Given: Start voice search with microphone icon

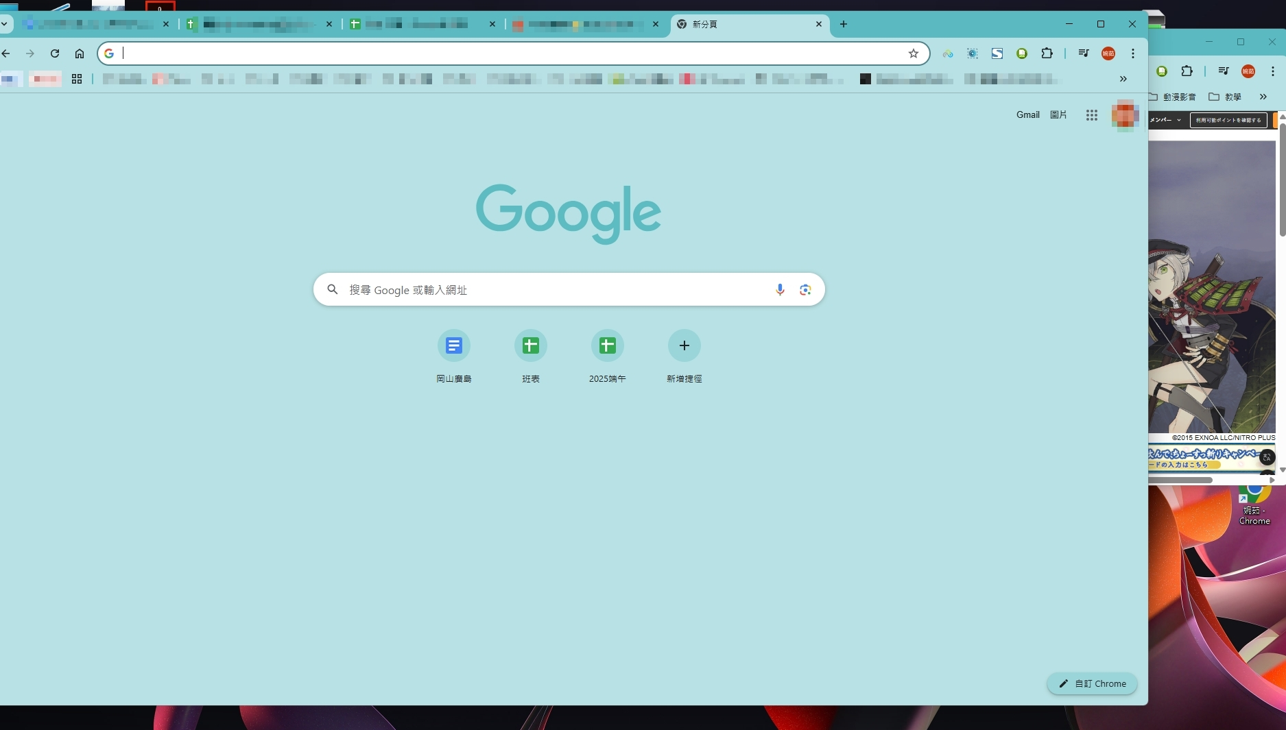Looking at the screenshot, I should coord(780,290).
